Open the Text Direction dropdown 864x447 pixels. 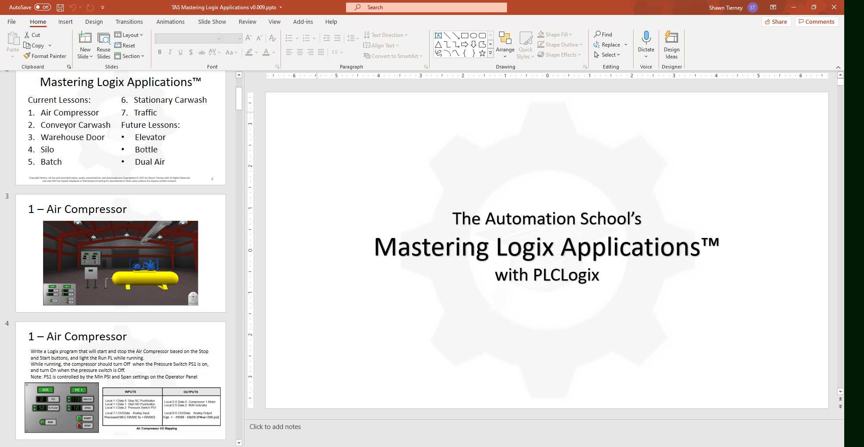pyautogui.click(x=386, y=35)
